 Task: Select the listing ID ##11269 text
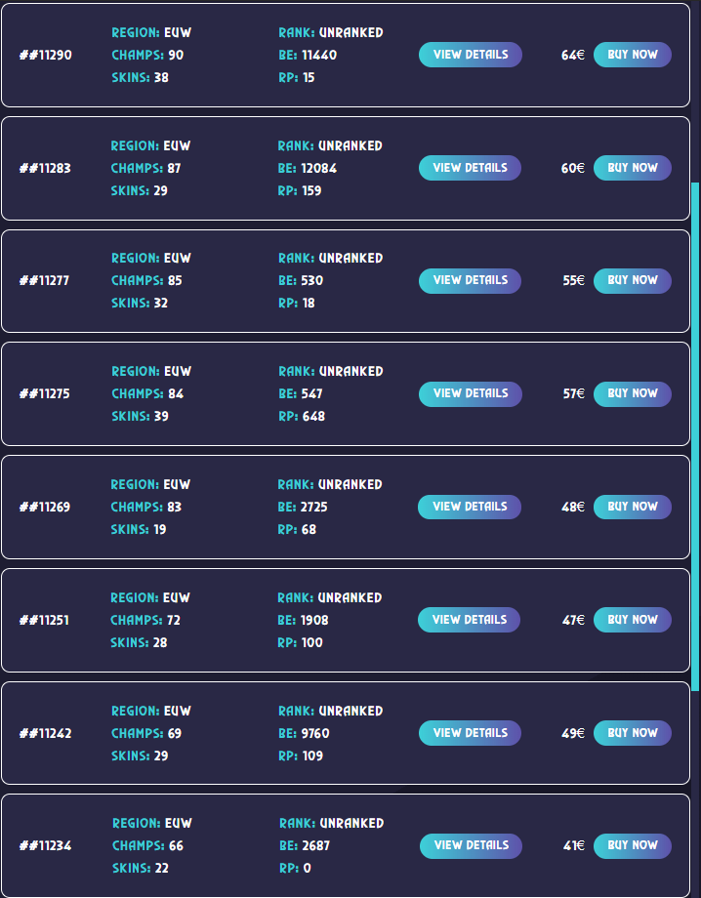[45, 507]
